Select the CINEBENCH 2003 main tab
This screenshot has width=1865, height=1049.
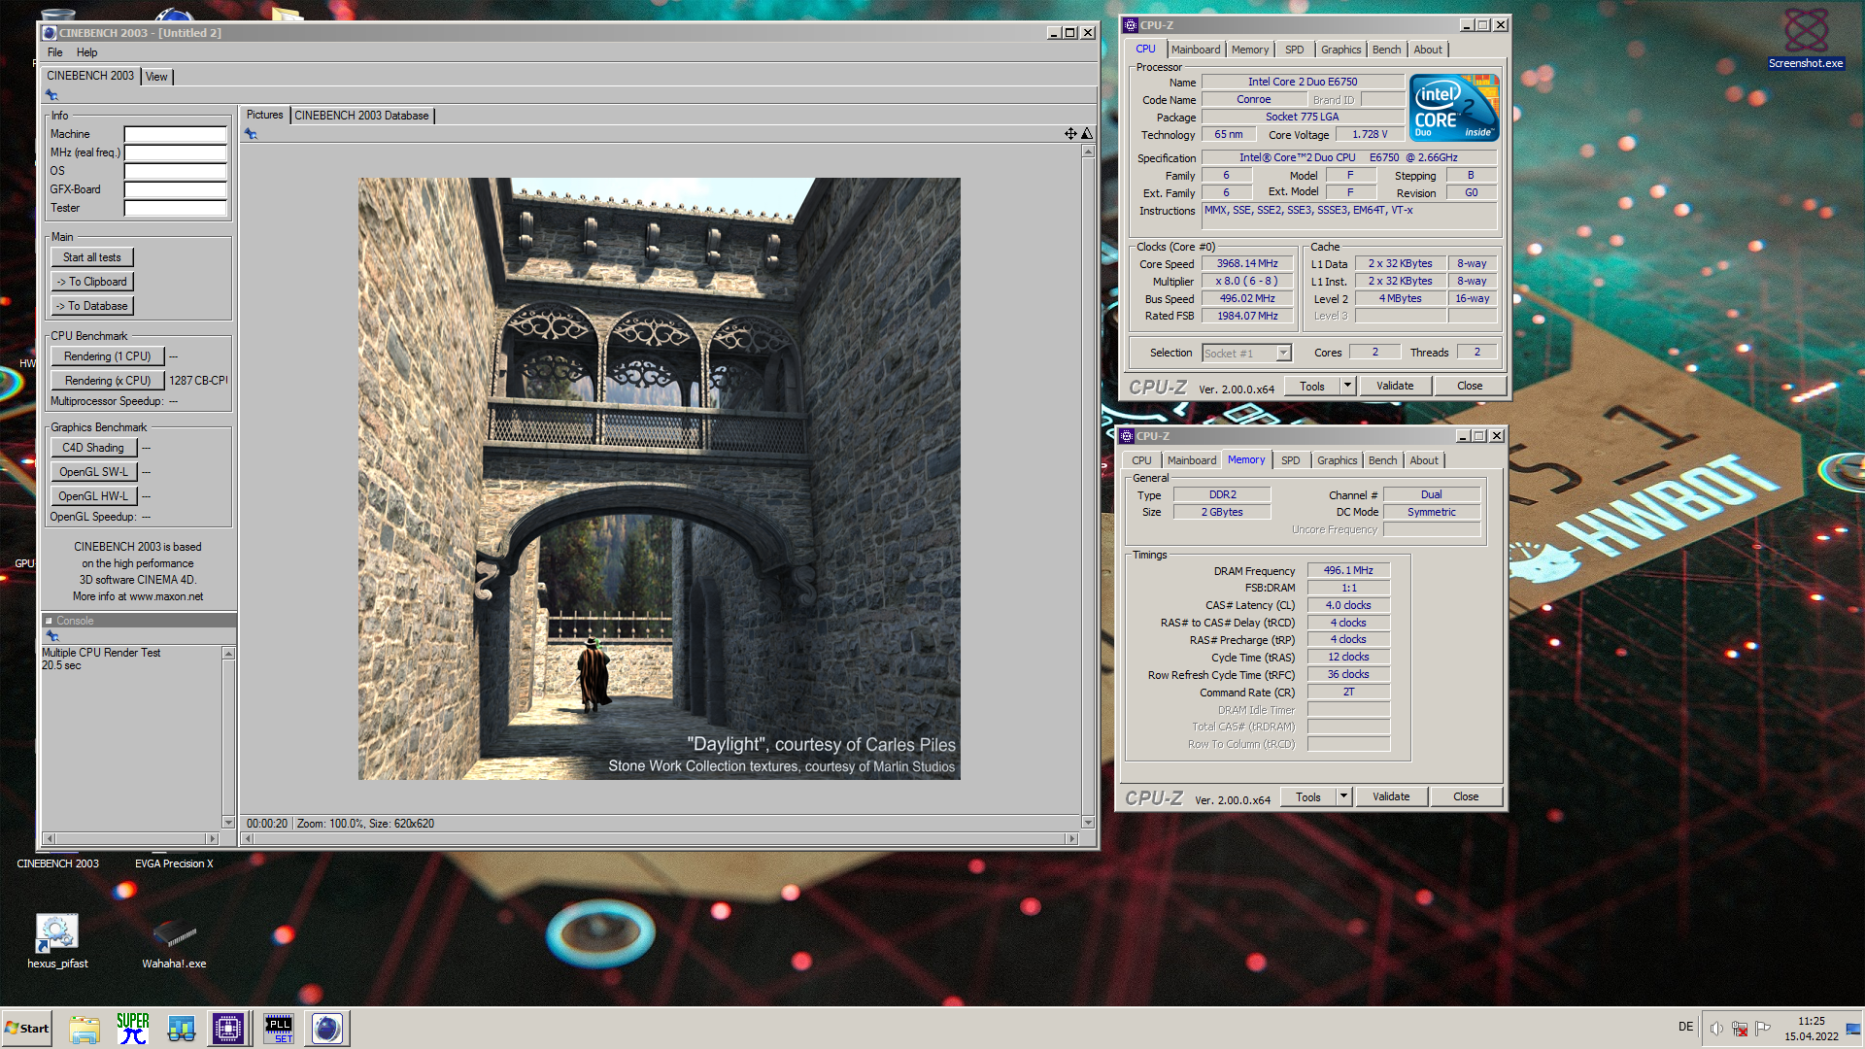pos(90,76)
